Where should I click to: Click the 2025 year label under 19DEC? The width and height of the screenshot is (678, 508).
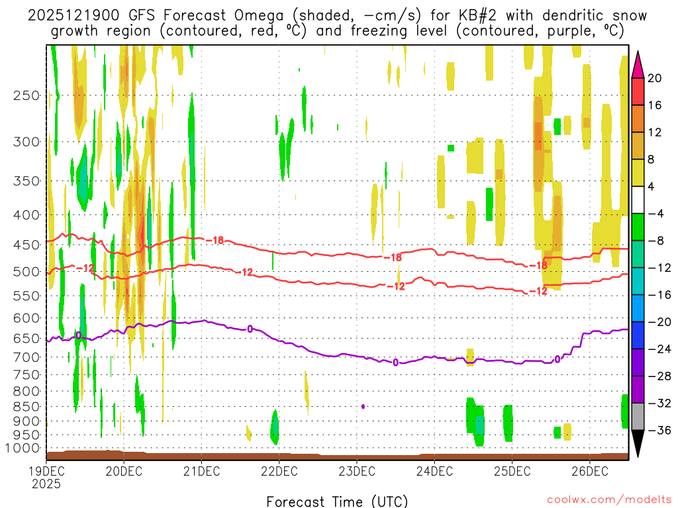46,484
